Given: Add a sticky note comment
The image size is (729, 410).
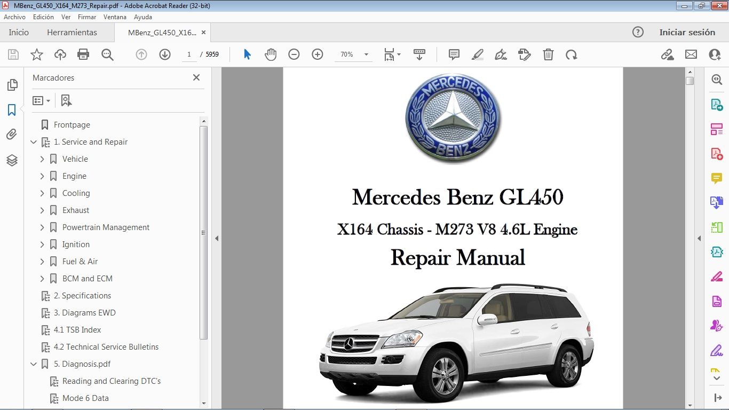Looking at the screenshot, I should (x=453, y=54).
